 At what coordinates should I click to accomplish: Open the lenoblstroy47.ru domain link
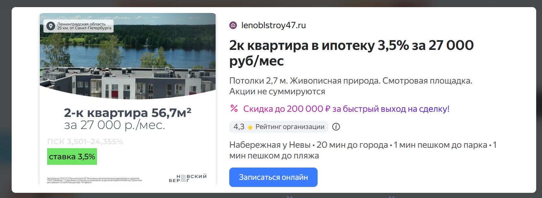(x=274, y=25)
